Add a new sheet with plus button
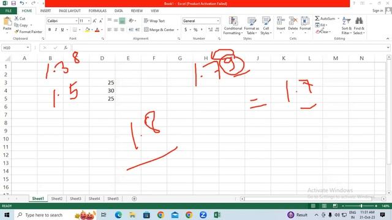The width and height of the screenshot is (392, 220). click(x=134, y=199)
